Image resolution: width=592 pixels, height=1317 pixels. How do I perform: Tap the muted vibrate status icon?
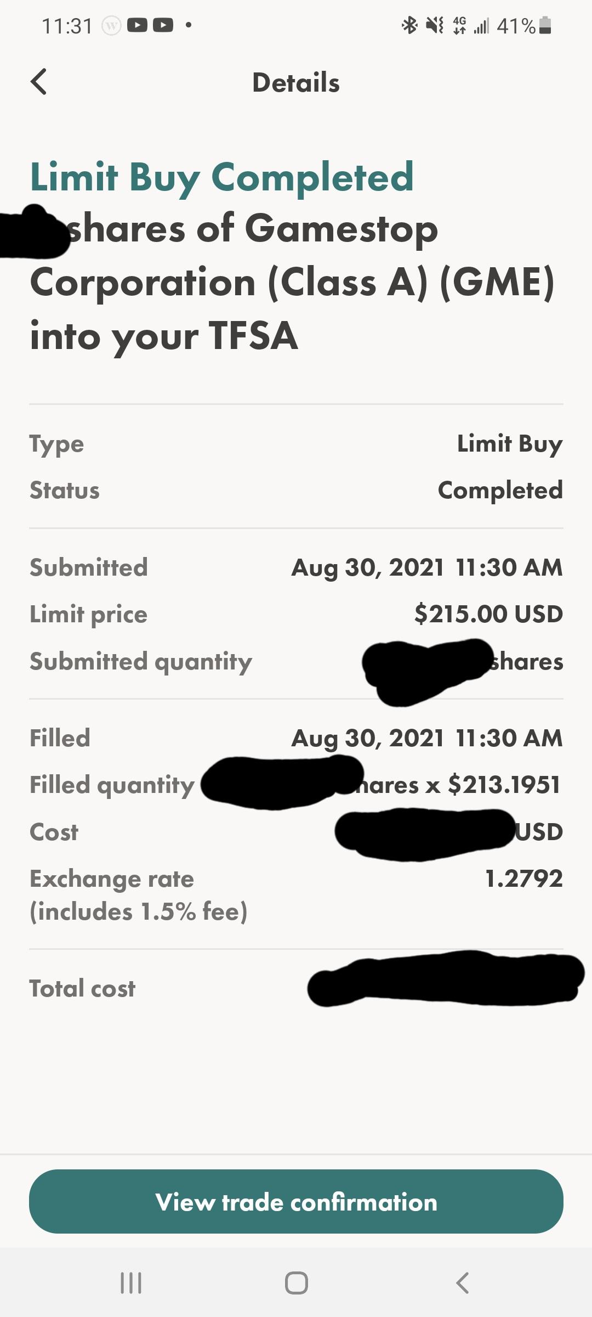pyautogui.click(x=435, y=25)
